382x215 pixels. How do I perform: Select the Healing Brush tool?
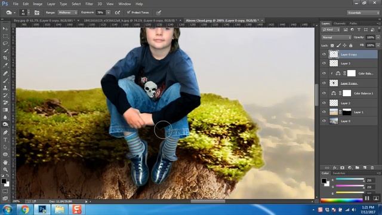pyautogui.click(x=5, y=73)
